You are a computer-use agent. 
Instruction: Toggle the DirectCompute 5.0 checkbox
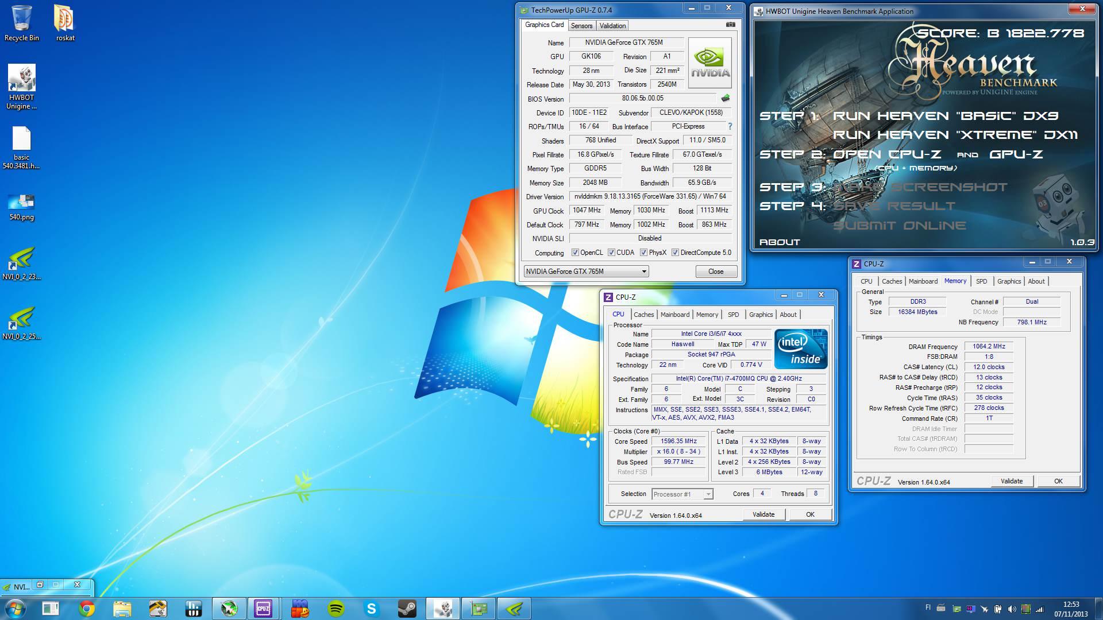pos(676,253)
